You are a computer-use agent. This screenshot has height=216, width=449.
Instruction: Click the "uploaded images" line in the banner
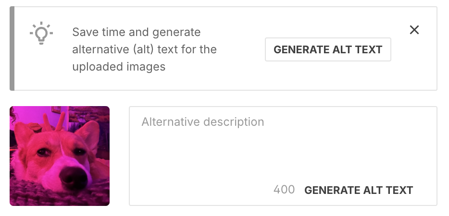click(119, 67)
